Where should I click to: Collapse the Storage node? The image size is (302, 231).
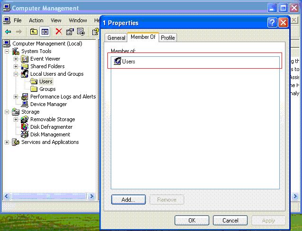[7, 112]
